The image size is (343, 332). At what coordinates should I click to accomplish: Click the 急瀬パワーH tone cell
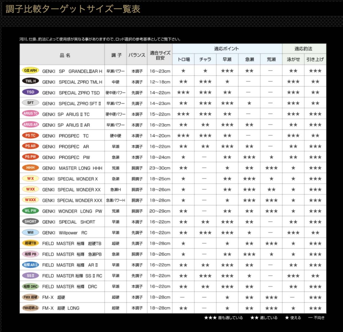(115, 200)
